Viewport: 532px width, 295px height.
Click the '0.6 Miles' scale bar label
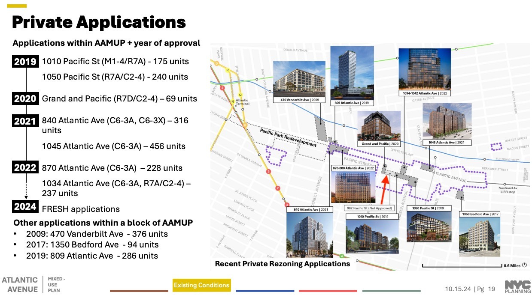point(512,265)
